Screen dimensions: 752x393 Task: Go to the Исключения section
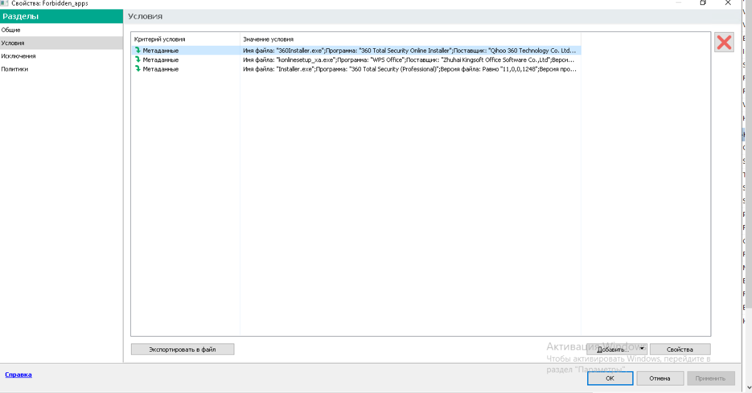pos(18,56)
